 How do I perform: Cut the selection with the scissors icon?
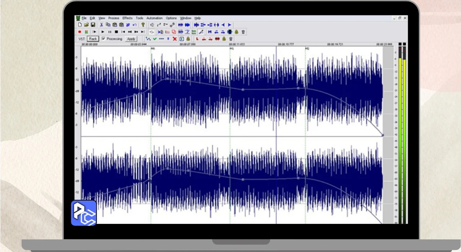pos(102,25)
